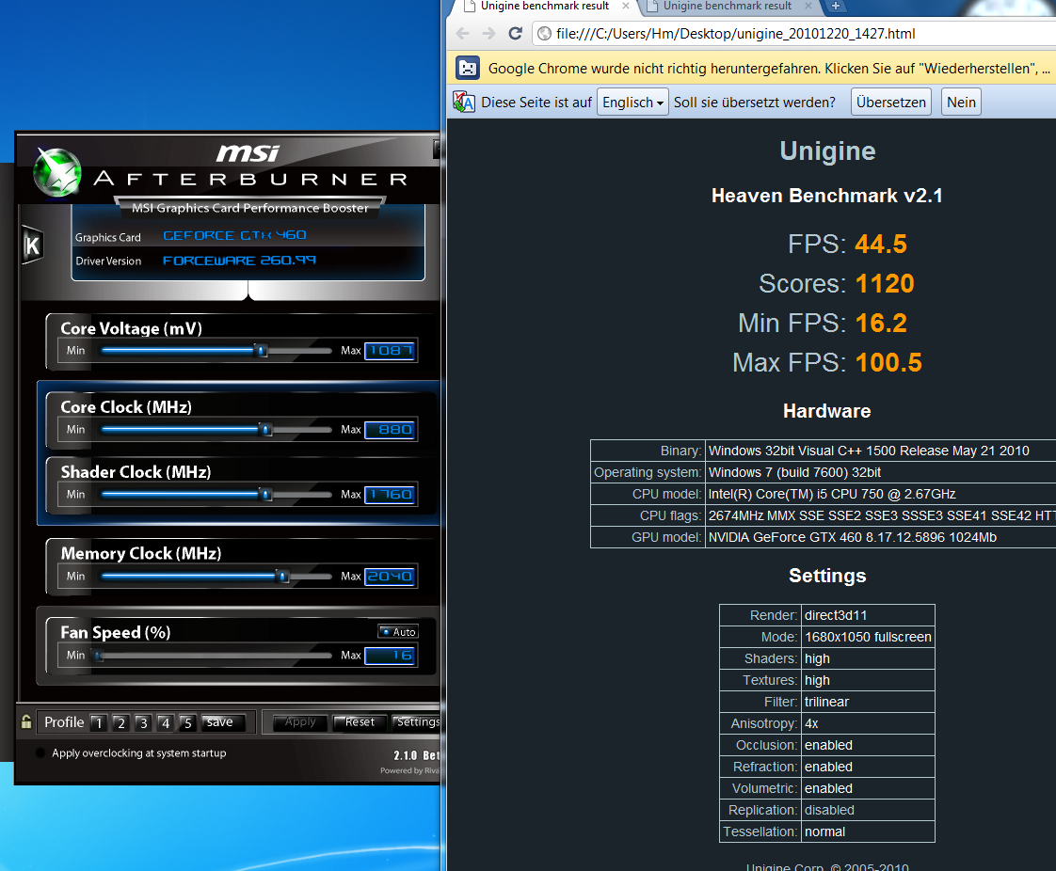Viewport: 1056px width, 871px height.
Task: Click the GEFORCE GTX 460 graphics card text
Action: click(x=234, y=235)
